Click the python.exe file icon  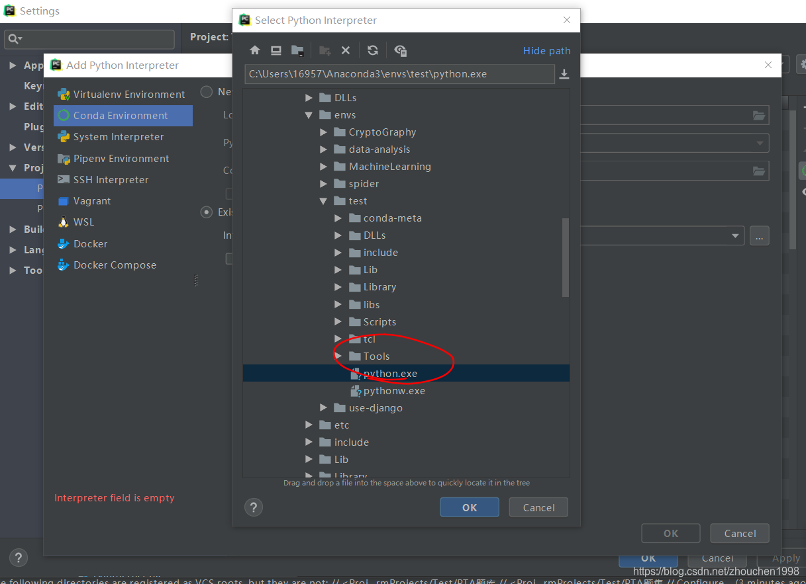[356, 374]
